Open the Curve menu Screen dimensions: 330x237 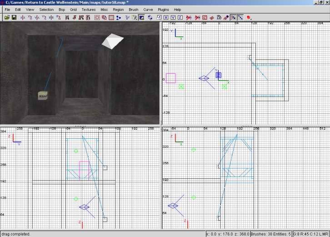tap(148, 10)
